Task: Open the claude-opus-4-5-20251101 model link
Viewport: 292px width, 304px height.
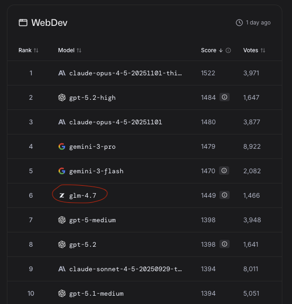Action: click(116, 122)
